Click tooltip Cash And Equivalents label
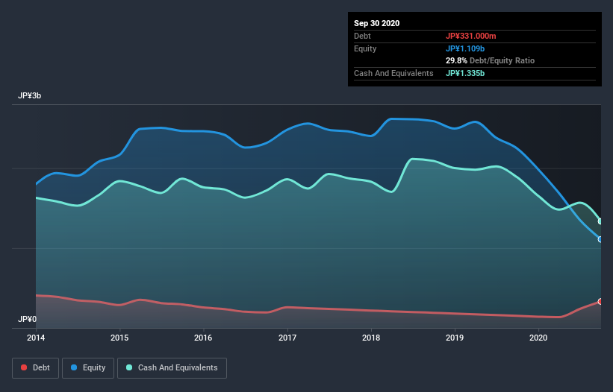 click(393, 73)
